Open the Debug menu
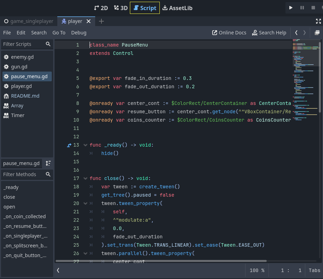The image size is (323, 279). [78, 32]
